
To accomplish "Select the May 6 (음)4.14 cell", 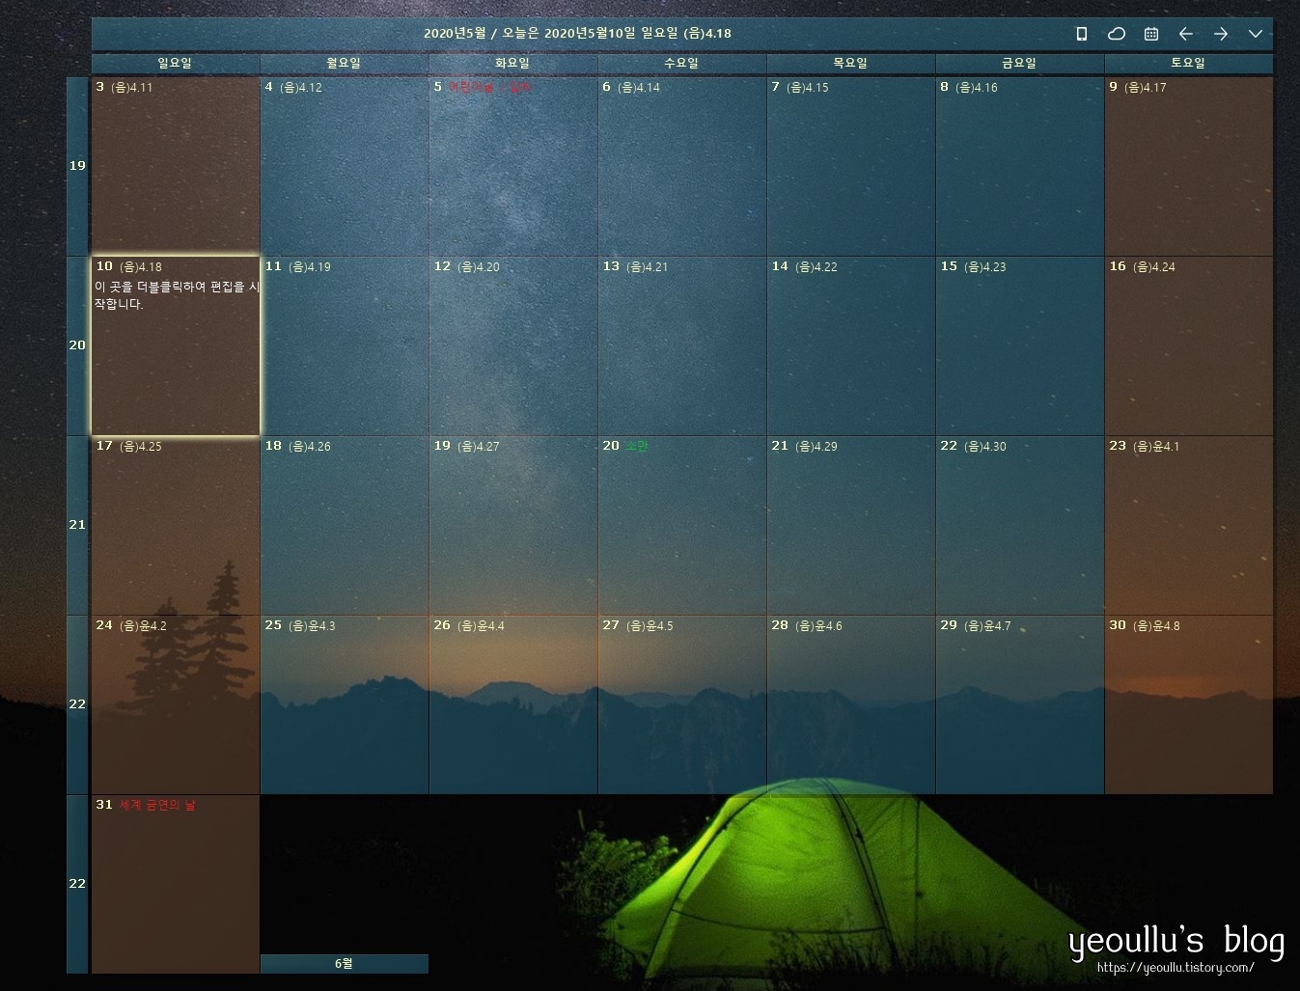I will (x=682, y=166).
